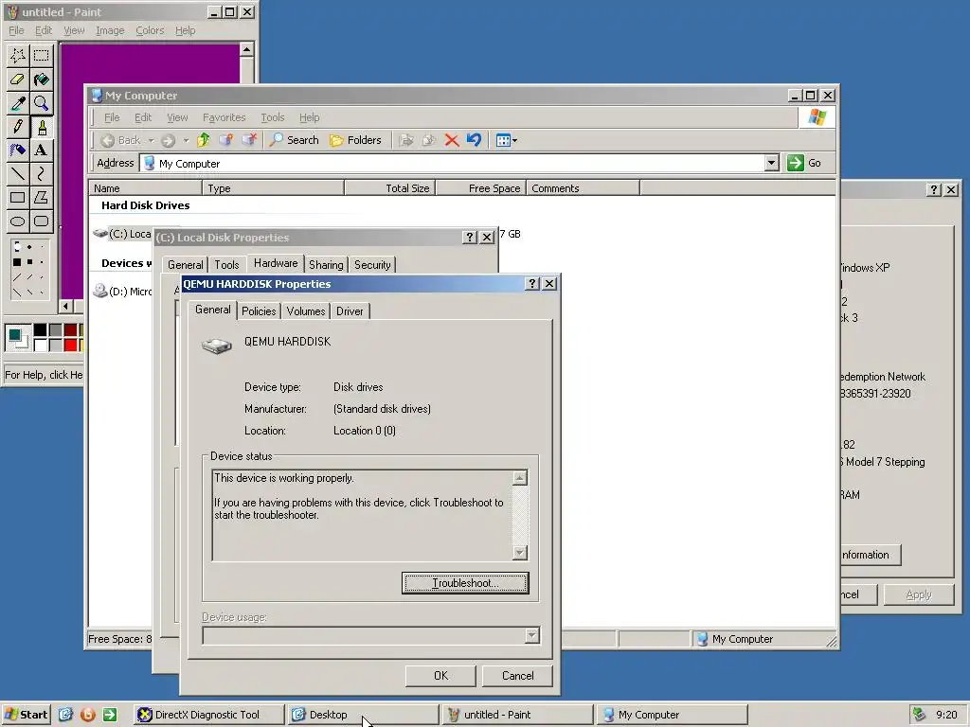Open the General tab in Local Disk Properties
The height and width of the screenshot is (727, 970).
pyautogui.click(x=185, y=265)
